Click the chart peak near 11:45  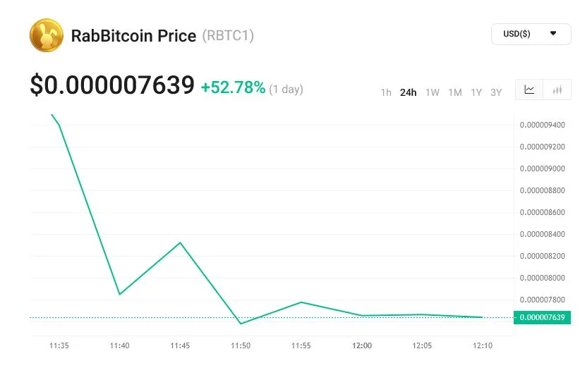[181, 243]
